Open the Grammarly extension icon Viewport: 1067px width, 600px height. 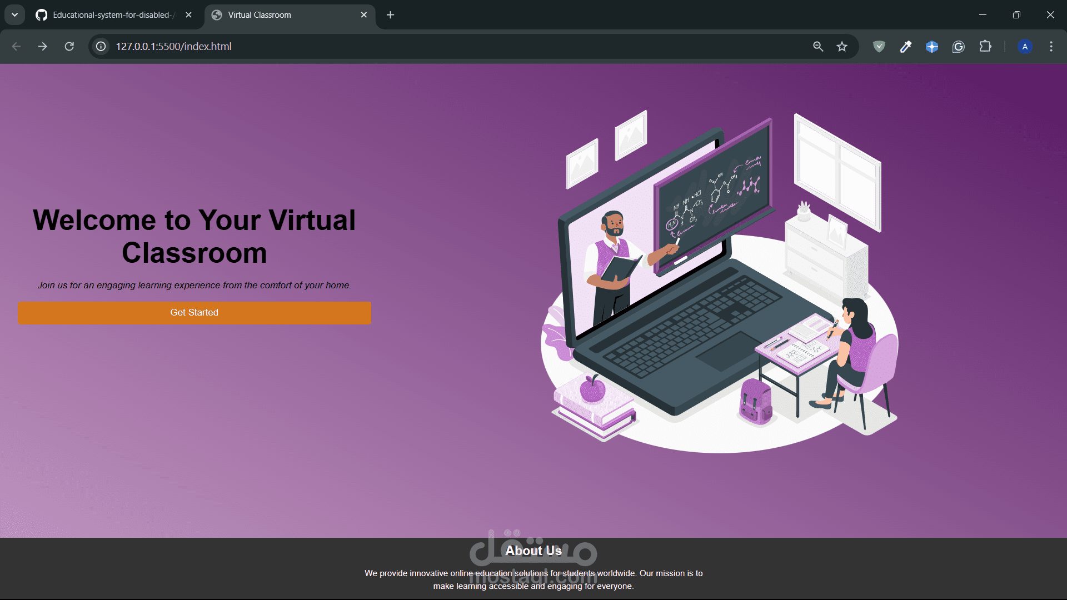point(959,47)
